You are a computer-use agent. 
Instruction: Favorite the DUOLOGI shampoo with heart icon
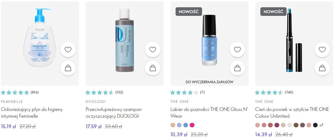153,50
